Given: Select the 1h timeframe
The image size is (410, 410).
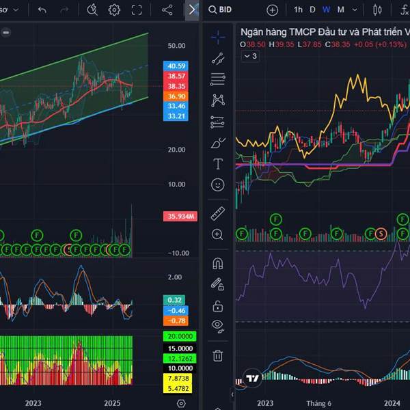Looking at the screenshot, I should coord(298,10).
